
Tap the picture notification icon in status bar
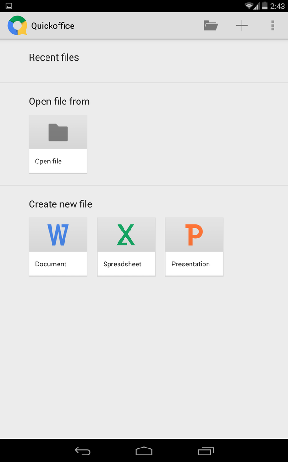click(x=8, y=6)
